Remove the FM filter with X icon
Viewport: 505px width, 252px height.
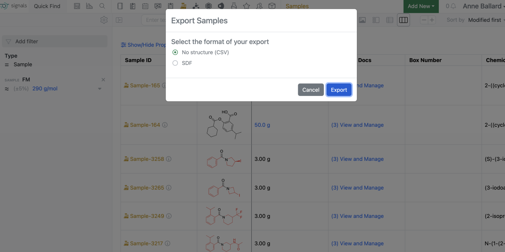103,80
